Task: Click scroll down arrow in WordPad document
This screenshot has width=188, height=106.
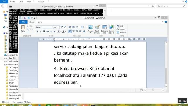Action: 166,87
